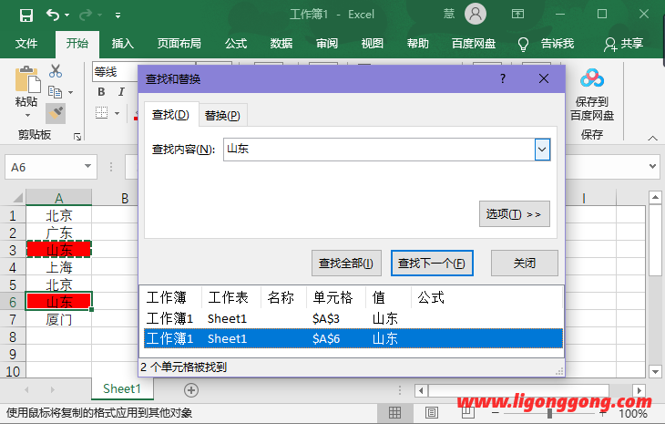Click the red cell A3 山东

click(x=58, y=250)
